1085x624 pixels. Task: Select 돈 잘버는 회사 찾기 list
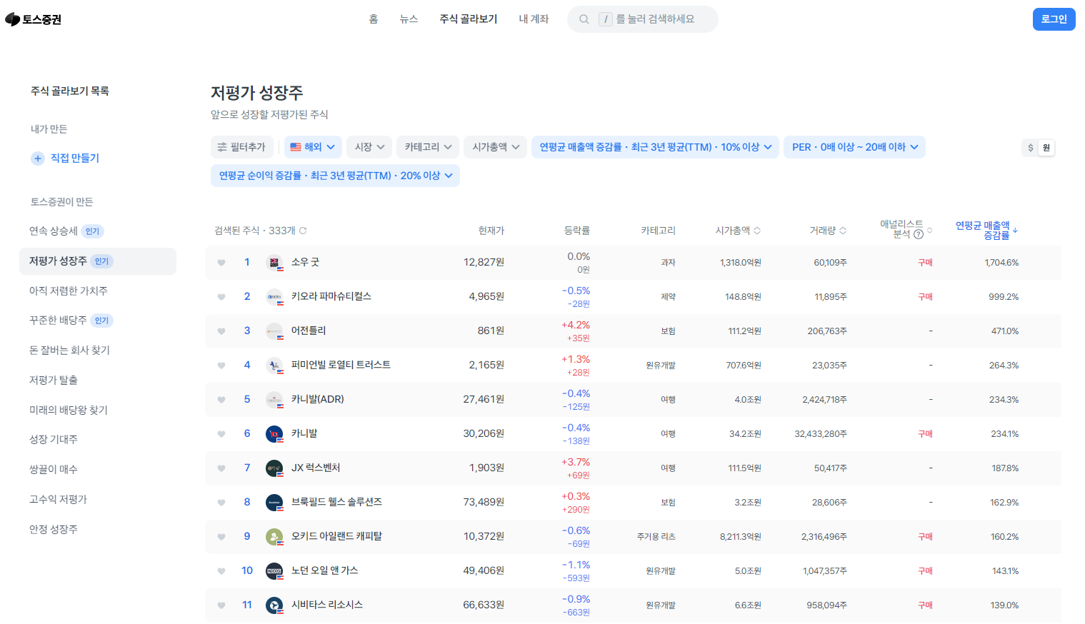[98, 351]
